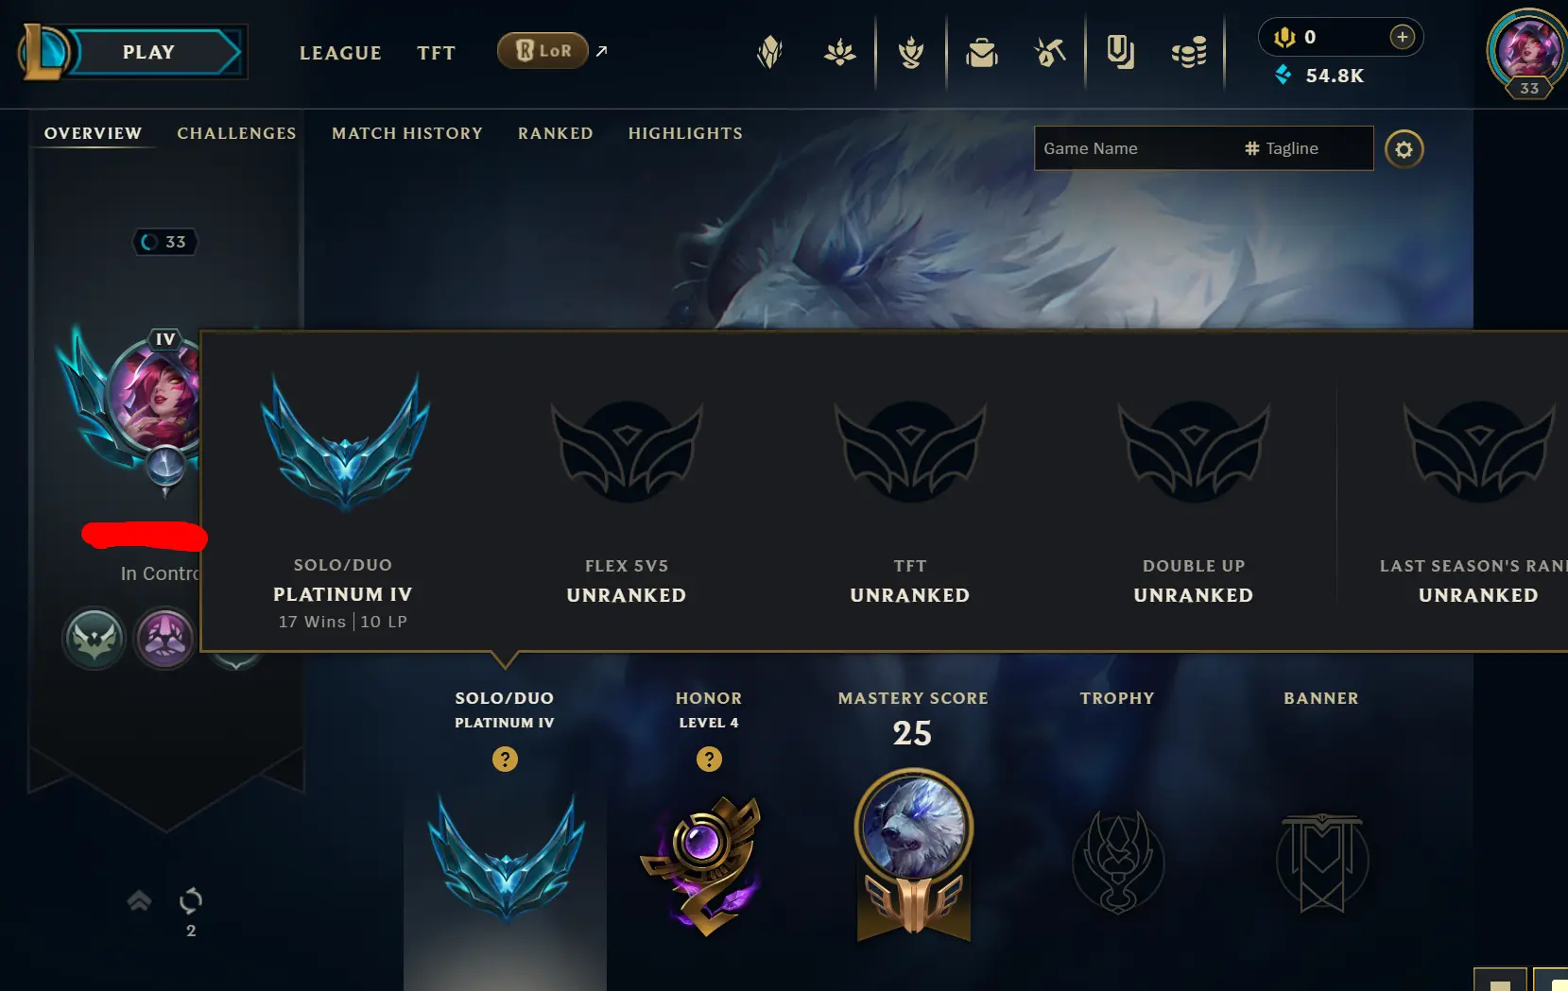Switch to the Match History tab
The height and width of the screenshot is (991, 1568).
[407, 133]
